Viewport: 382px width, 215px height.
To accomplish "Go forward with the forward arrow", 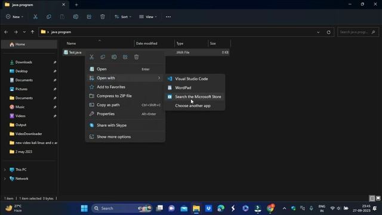I will 16,32.
